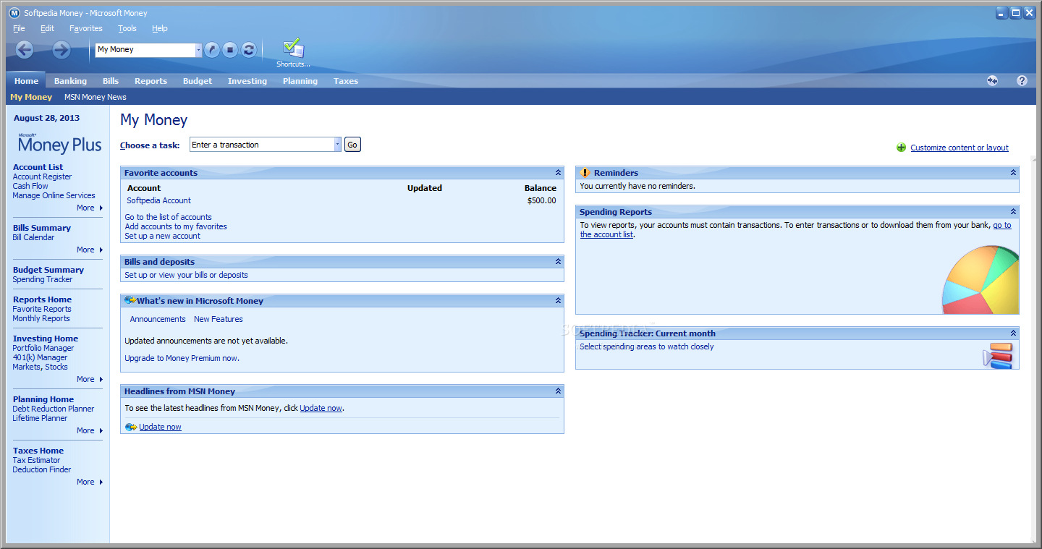Click the Spending Tracker stacked bars graphic

pos(999,355)
